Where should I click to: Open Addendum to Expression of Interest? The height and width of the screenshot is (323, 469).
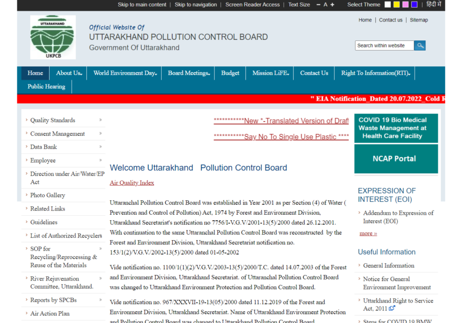coord(398,217)
